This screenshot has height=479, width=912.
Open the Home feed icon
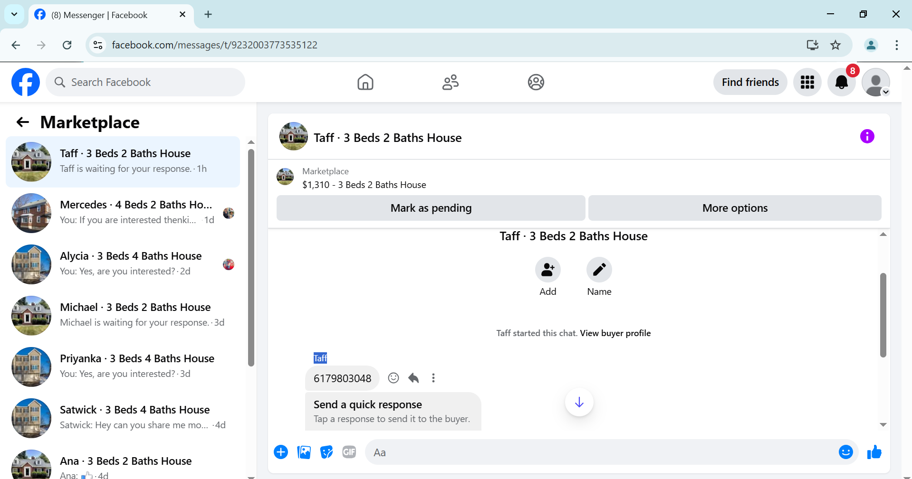point(365,82)
